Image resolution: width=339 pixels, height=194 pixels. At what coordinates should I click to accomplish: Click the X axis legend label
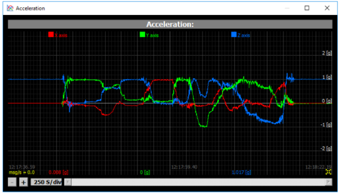61,35
